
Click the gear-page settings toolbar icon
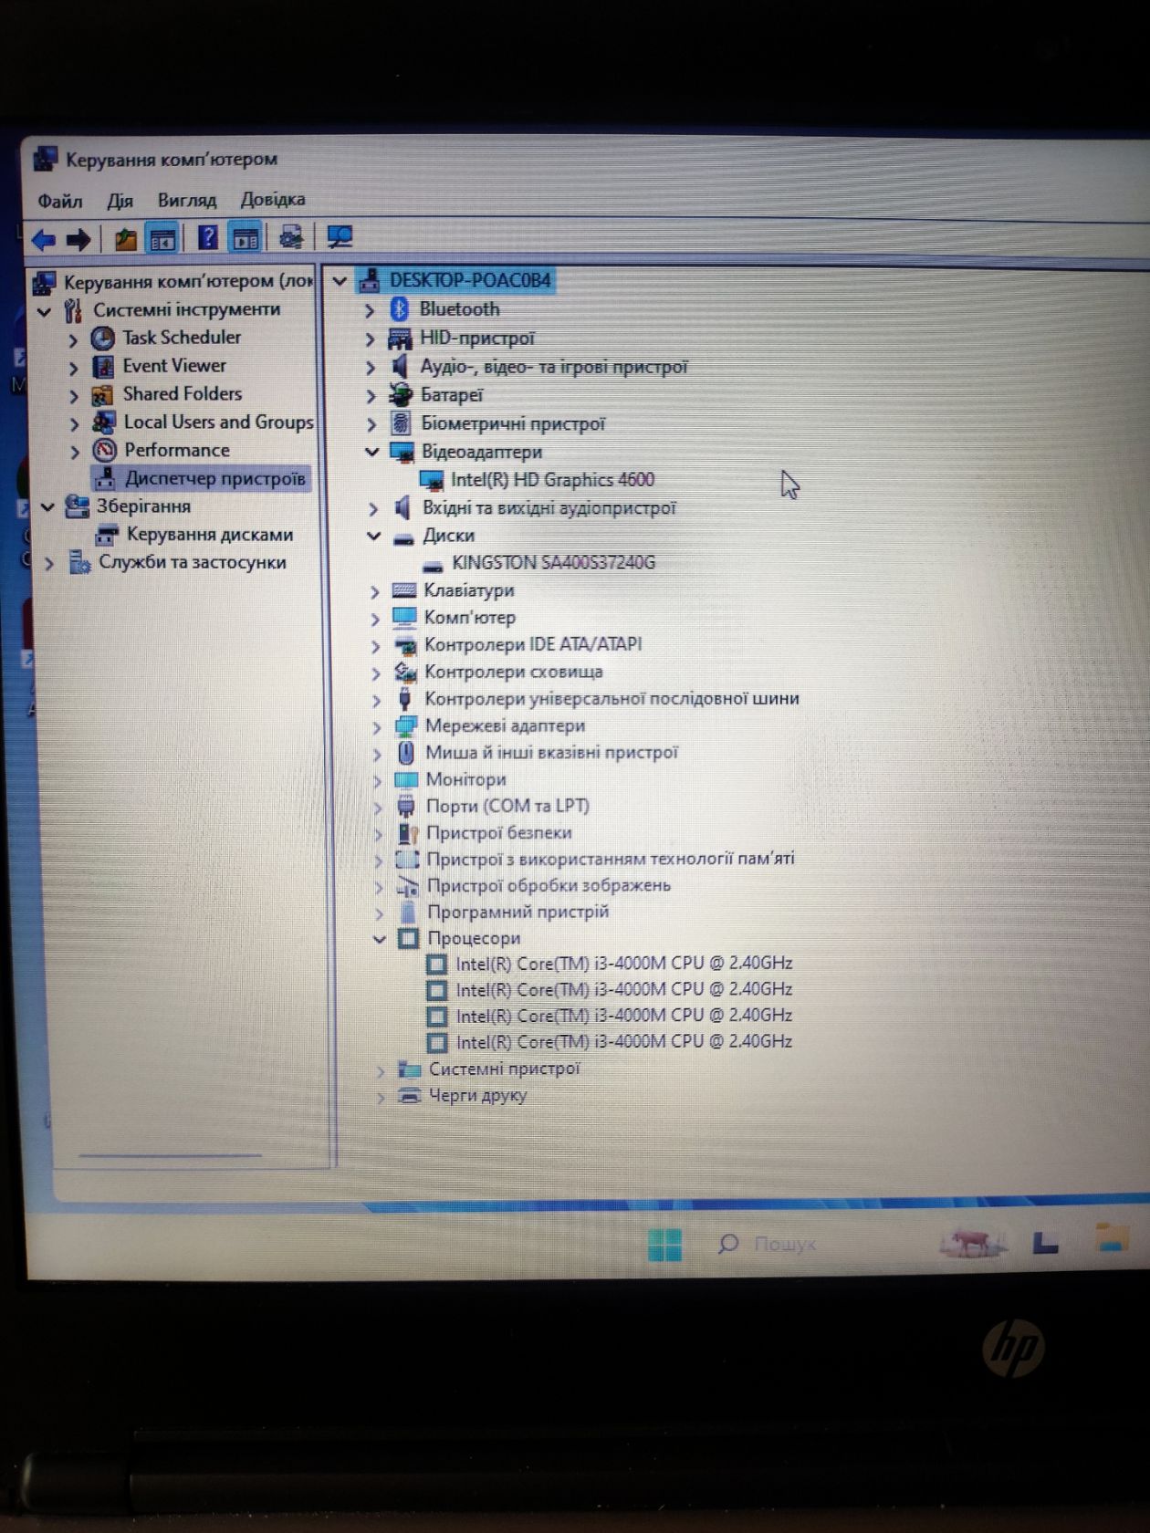(x=291, y=237)
